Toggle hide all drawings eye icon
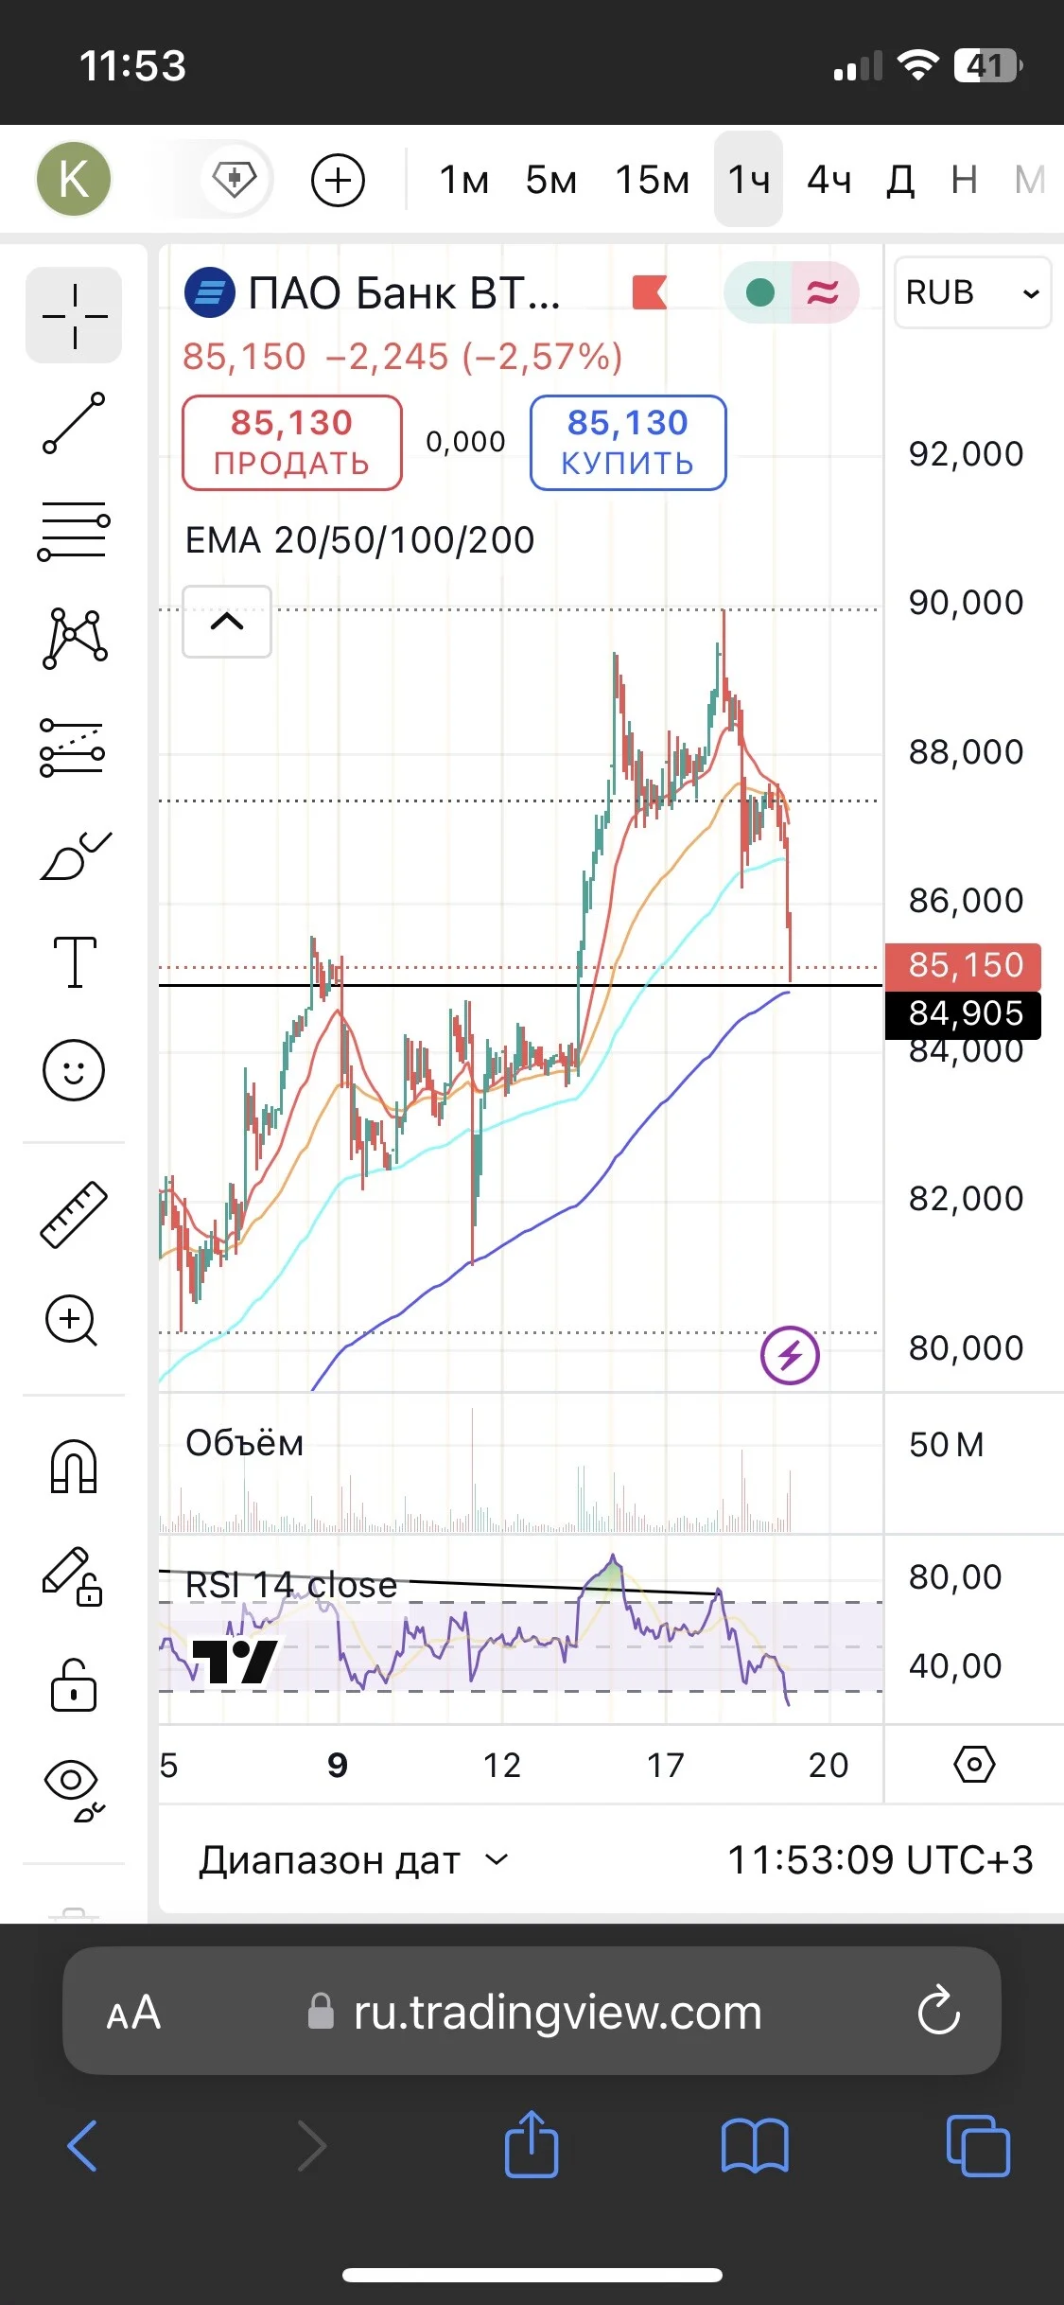This screenshot has height=2305, width=1064. click(x=74, y=1791)
